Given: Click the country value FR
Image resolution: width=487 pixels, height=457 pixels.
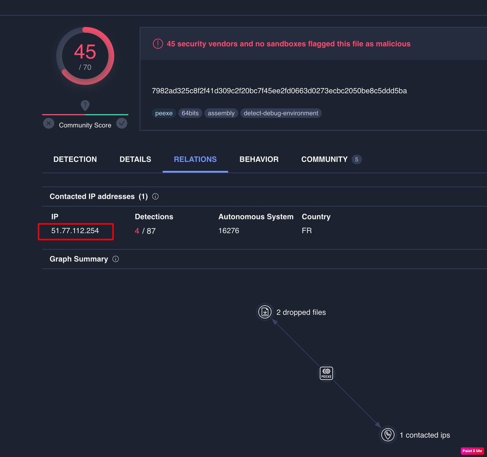Looking at the screenshot, I should (307, 231).
